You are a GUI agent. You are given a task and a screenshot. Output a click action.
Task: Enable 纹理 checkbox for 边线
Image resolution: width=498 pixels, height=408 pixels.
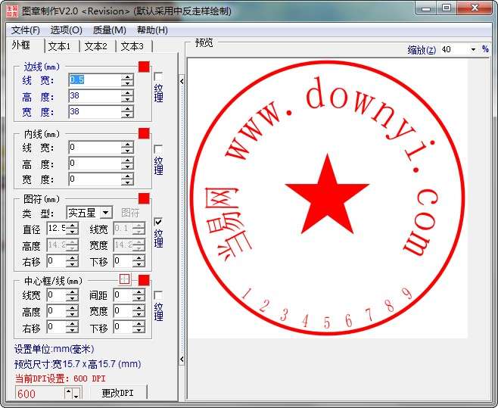(158, 76)
